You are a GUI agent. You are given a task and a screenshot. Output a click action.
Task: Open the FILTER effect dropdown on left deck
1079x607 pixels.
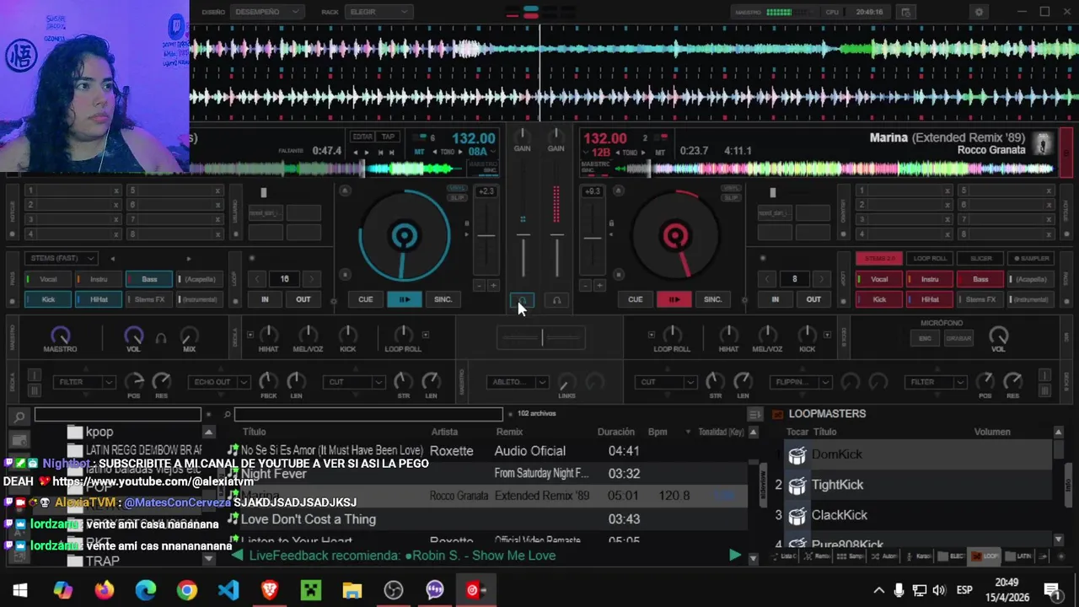tap(84, 382)
